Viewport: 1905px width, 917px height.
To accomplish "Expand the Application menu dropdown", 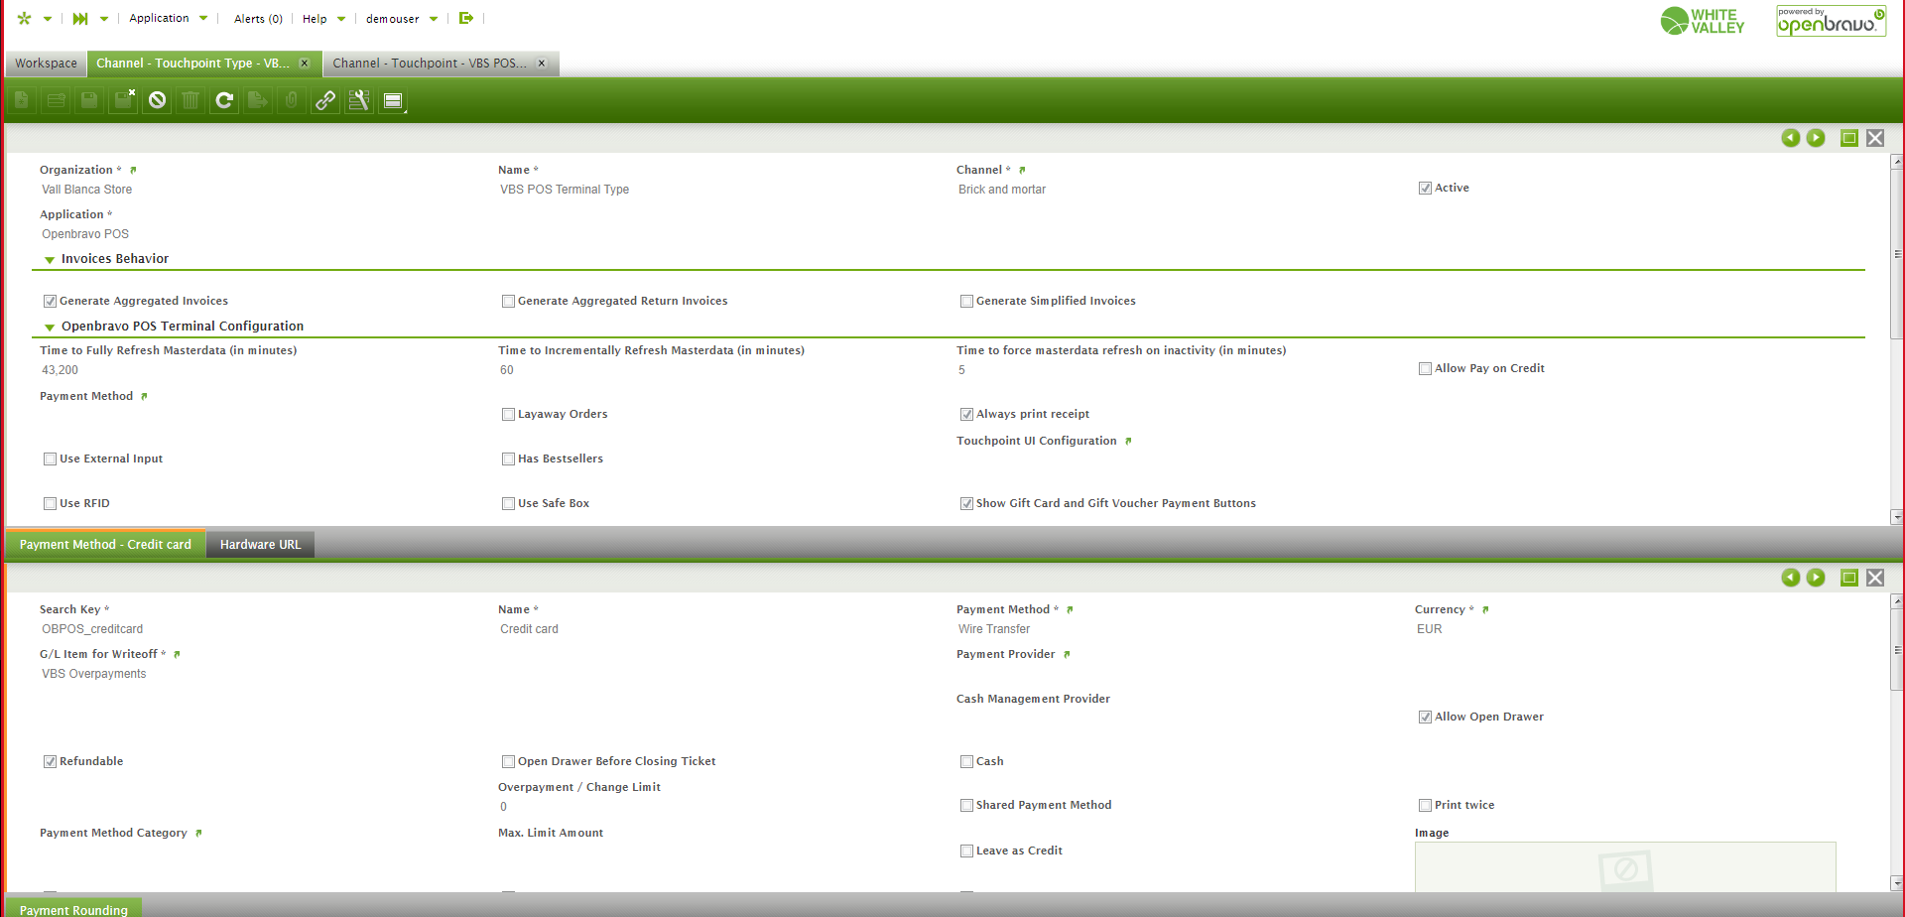I will point(203,19).
